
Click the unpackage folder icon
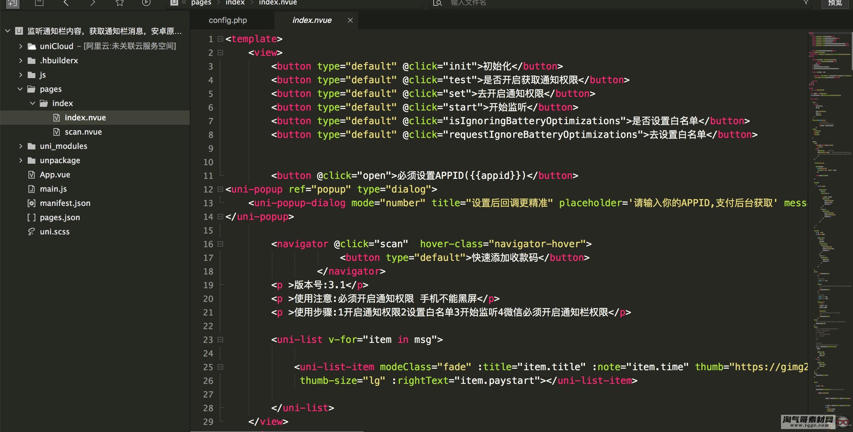coord(32,160)
